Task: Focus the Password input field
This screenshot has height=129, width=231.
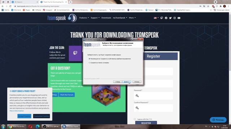Action: pyautogui.click(x=153, y=96)
